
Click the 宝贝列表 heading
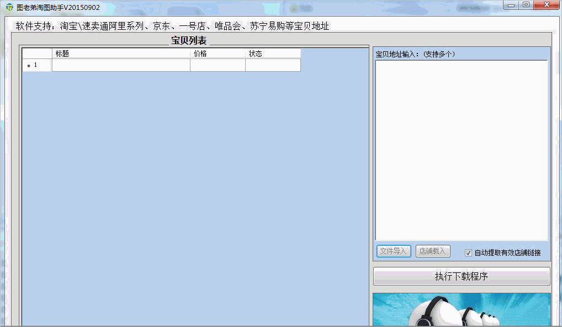coord(189,40)
